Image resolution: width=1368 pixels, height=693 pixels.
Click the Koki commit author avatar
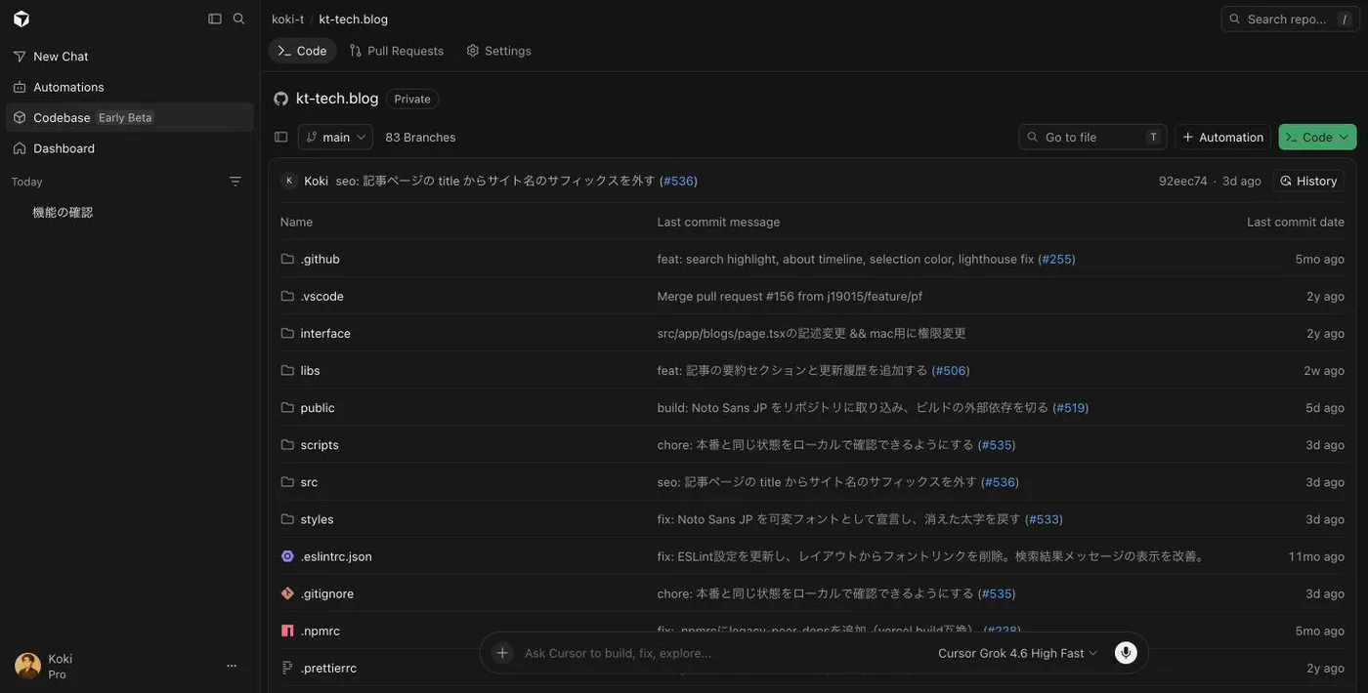(x=289, y=181)
